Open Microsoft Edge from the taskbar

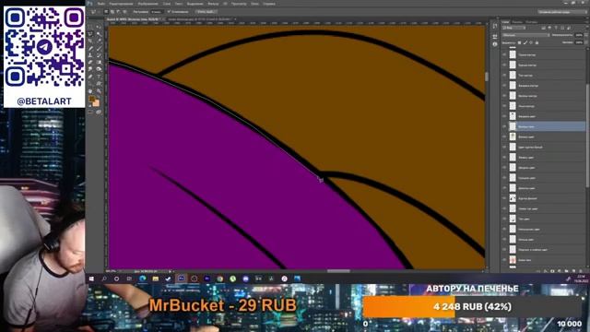(143, 279)
